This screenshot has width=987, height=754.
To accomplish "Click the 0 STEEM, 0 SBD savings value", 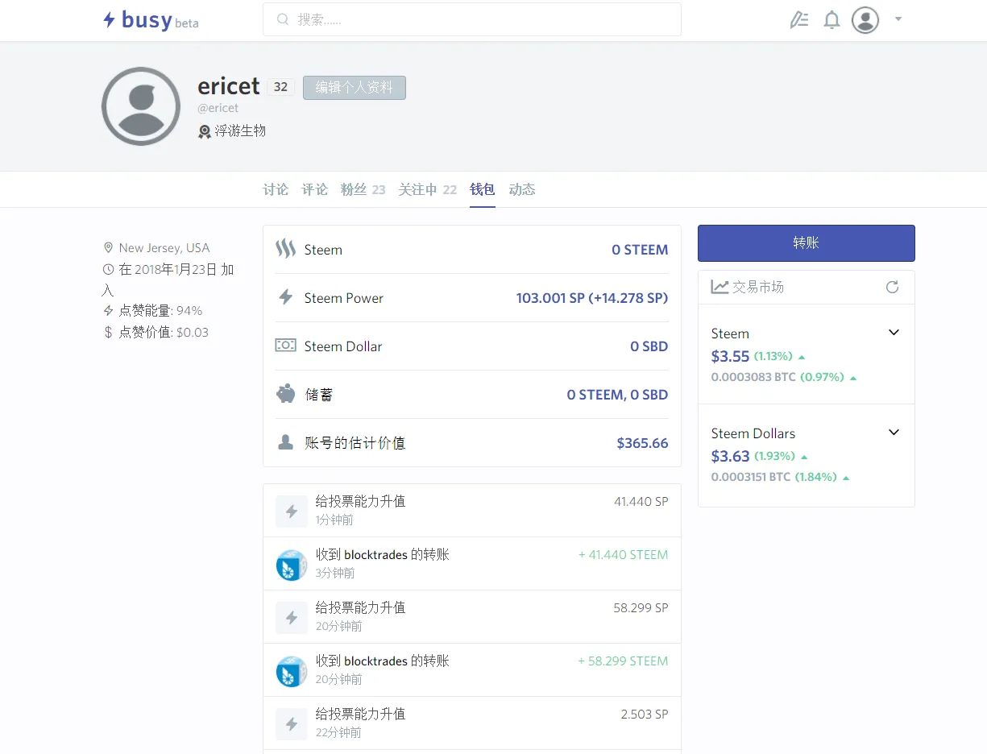I will 617,395.
